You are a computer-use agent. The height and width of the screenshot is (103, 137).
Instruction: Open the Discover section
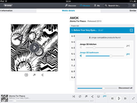coord(71,5)
